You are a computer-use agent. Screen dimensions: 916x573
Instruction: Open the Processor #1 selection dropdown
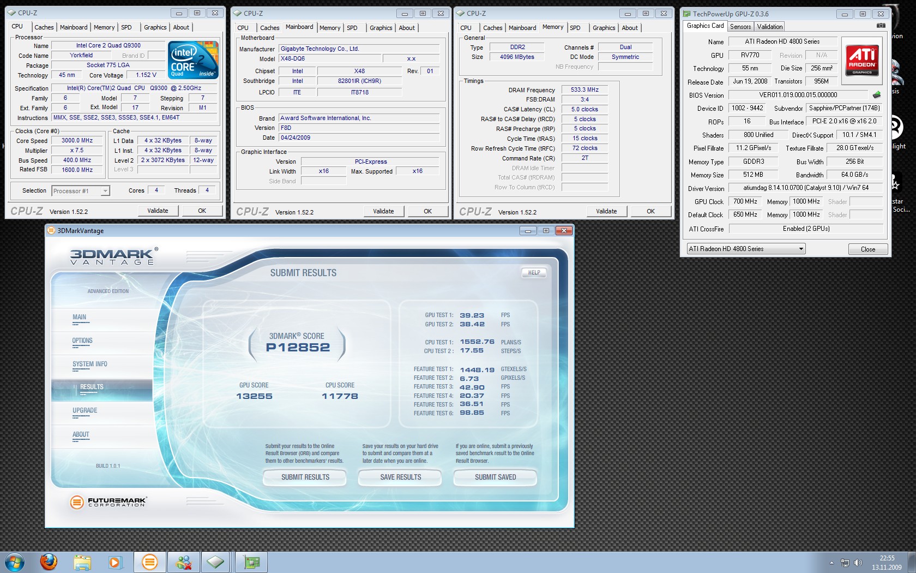(81, 190)
